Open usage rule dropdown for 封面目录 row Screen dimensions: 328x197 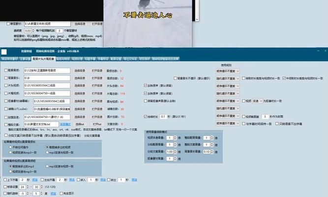(x=228, y=116)
